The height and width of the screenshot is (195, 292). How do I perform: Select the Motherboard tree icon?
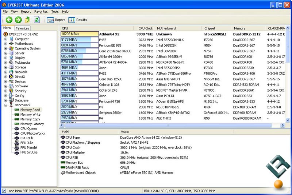[x=11, y=44]
